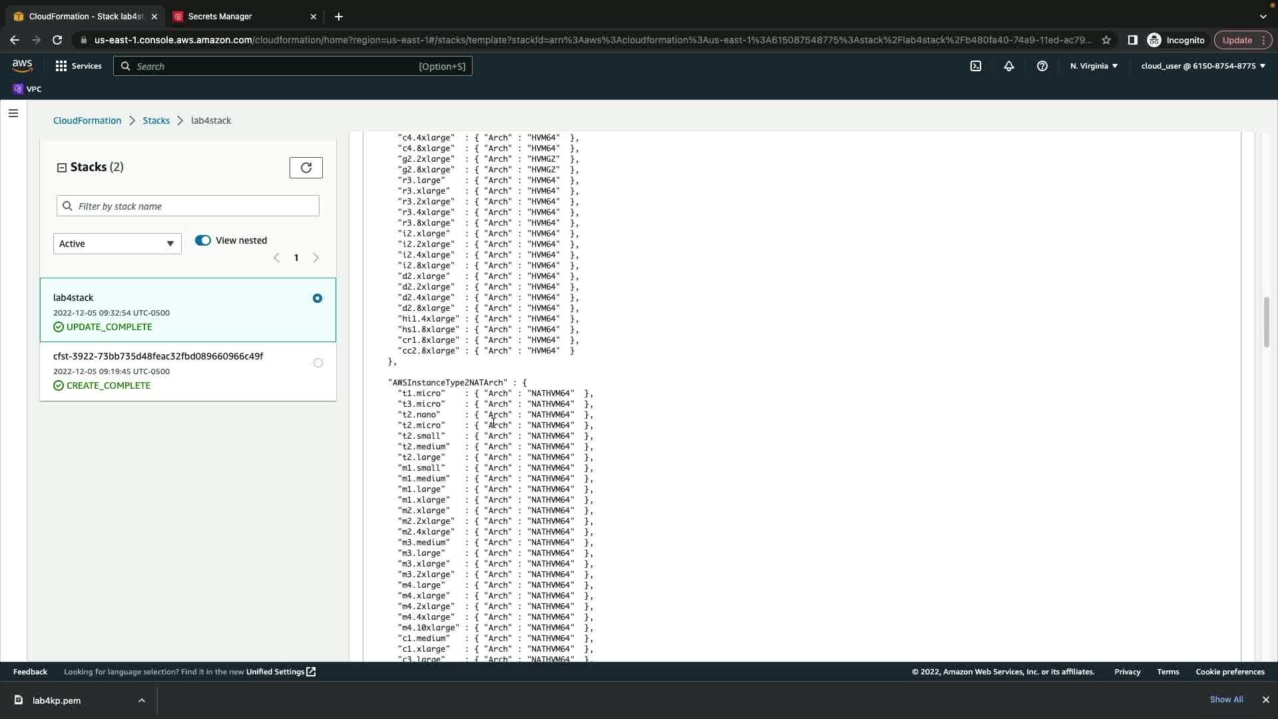Image resolution: width=1278 pixels, height=719 pixels.
Task: Refresh the Stacks list
Action: pyautogui.click(x=306, y=168)
